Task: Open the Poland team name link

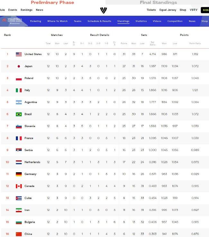Action: tap(29, 78)
